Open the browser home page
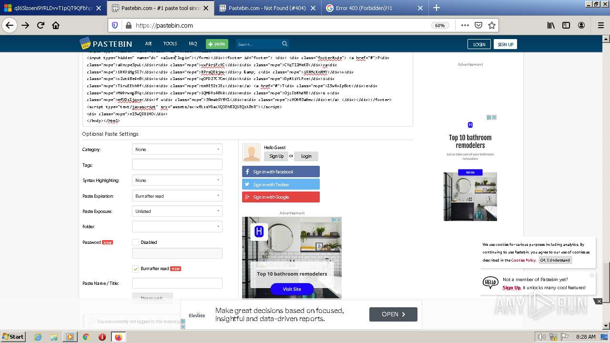Viewport: 610px width, 343px height. pos(56,25)
